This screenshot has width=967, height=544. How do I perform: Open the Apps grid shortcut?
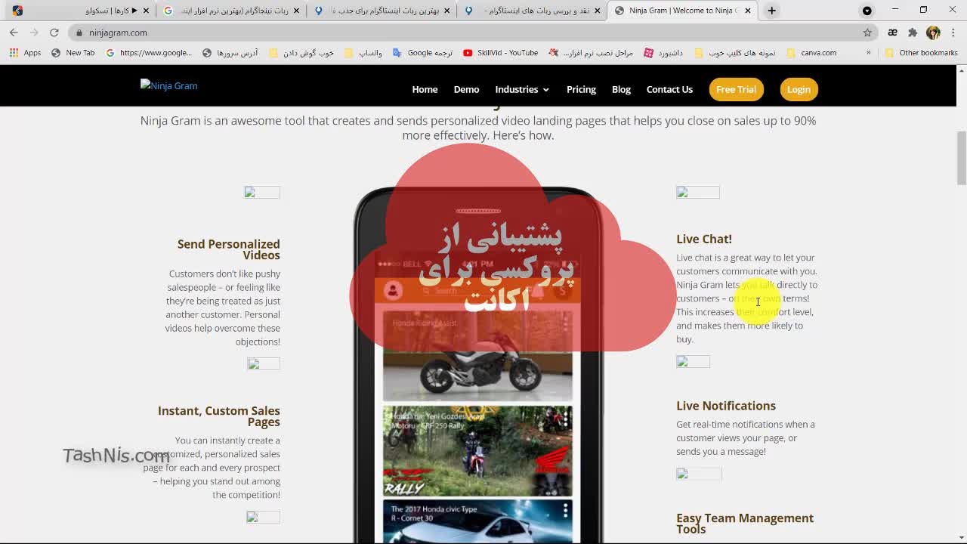tap(26, 53)
